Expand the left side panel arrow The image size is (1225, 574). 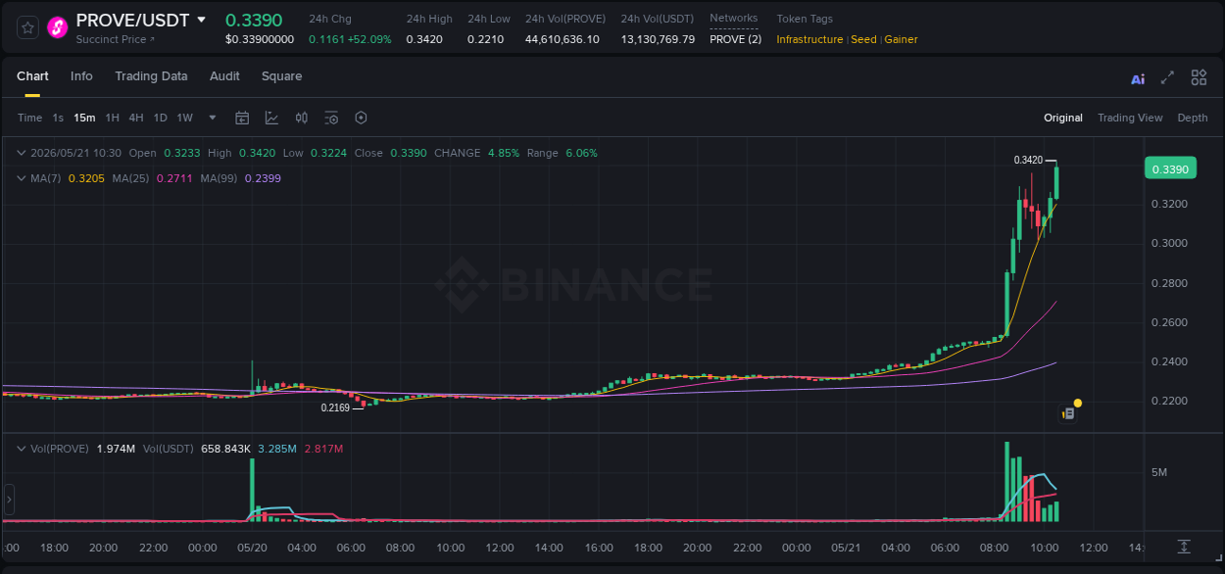tap(9, 500)
